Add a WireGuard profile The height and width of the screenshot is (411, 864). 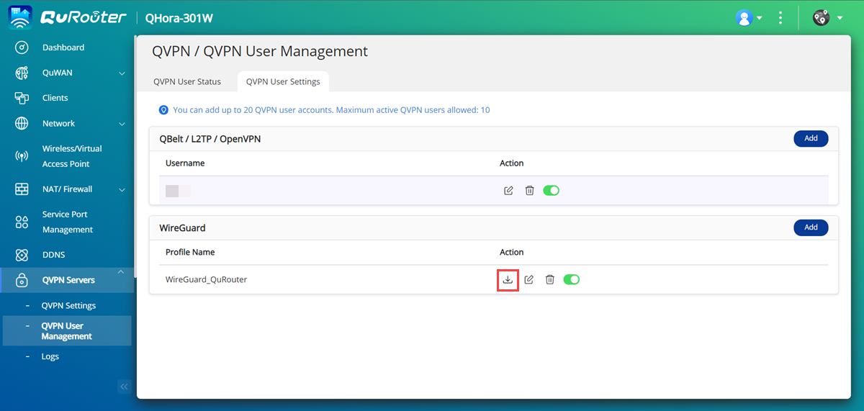(x=811, y=227)
